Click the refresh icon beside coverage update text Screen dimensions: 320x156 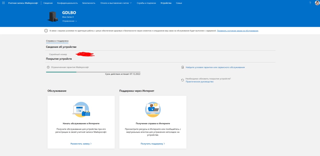click(x=182, y=80)
